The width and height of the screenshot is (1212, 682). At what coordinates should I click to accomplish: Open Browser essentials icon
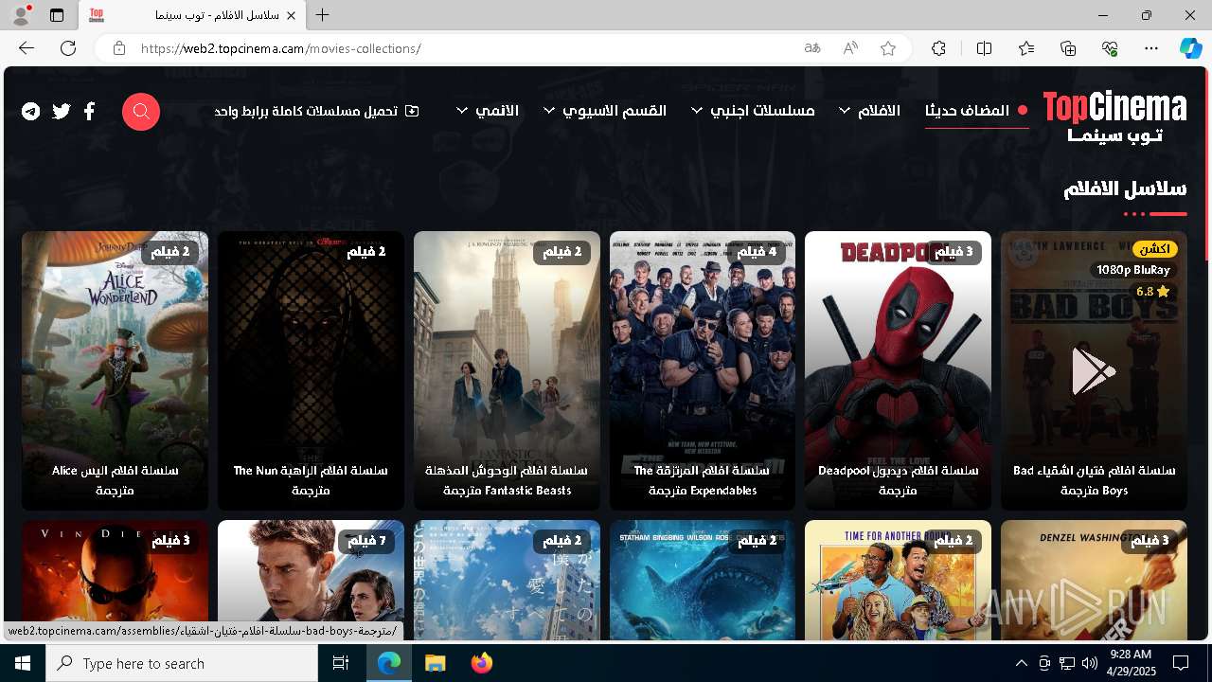[x=1110, y=48]
